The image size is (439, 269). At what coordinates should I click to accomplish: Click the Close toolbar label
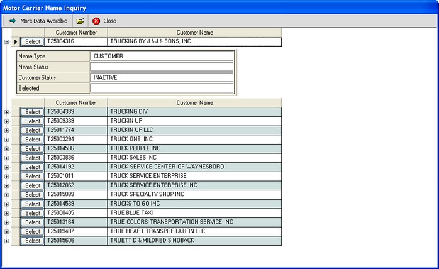(x=109, y=21)
